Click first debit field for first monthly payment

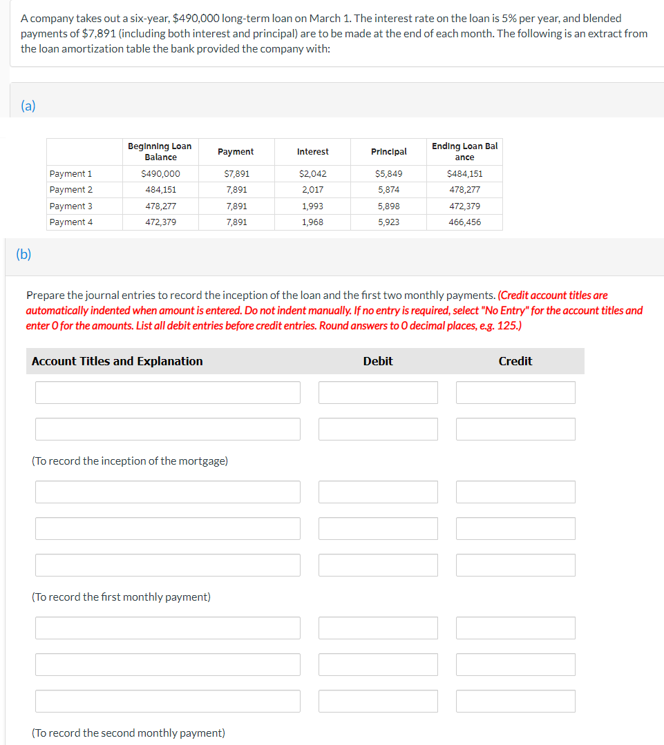pyautogui.click(x=379, y=492)
